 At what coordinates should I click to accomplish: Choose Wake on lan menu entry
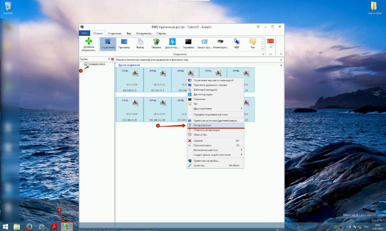tap(200, 135)
